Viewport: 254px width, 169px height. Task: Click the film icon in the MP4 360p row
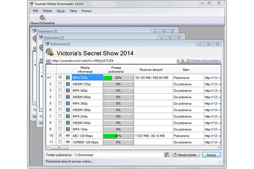coord(68,104)
